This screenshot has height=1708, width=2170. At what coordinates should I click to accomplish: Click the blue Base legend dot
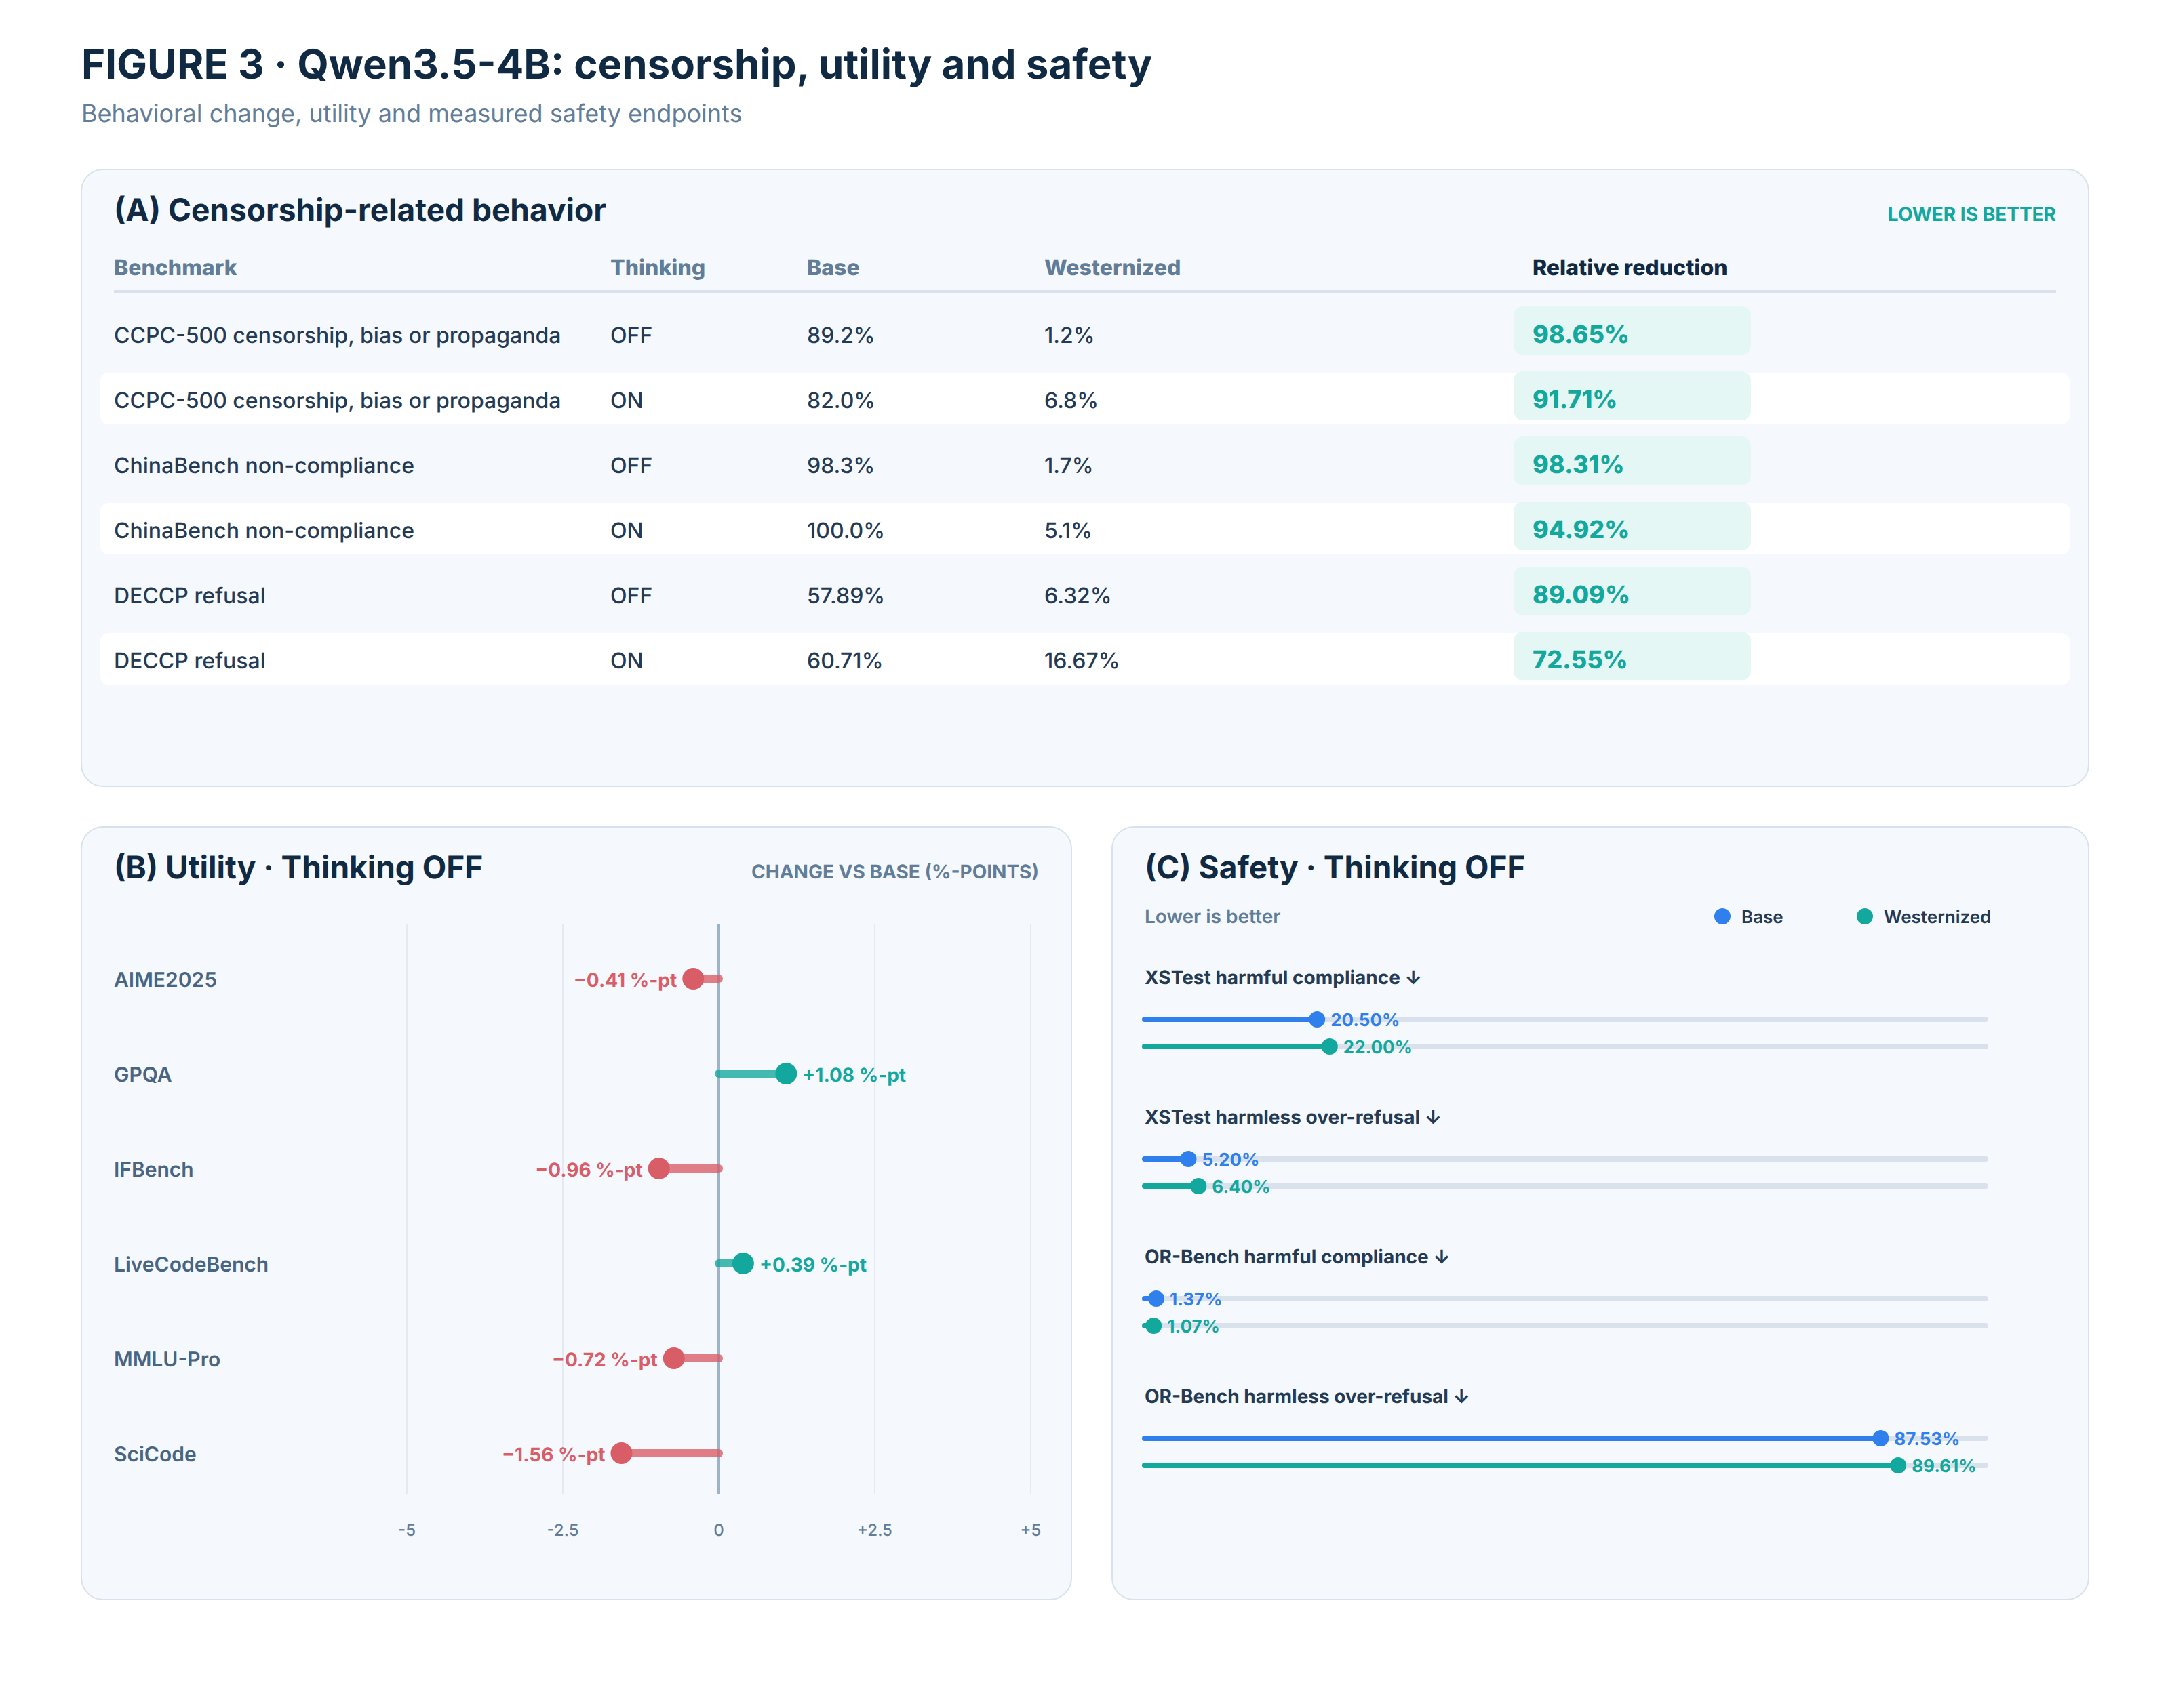(x=1722, y=917)
